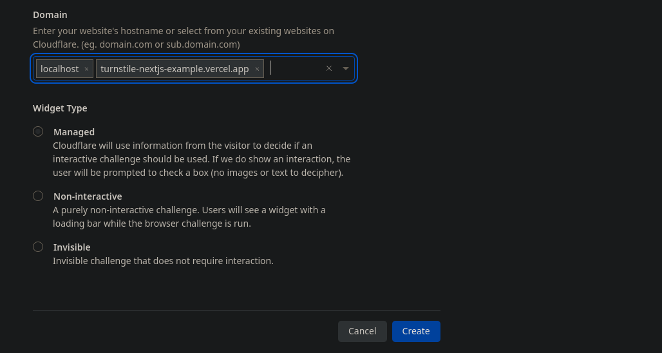Click the Managed challenge description text
This screenshot has height=353, width=662.
pyautogui.click(x=202, y=159)
